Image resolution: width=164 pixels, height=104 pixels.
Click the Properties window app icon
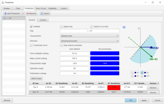pos(3,2)
